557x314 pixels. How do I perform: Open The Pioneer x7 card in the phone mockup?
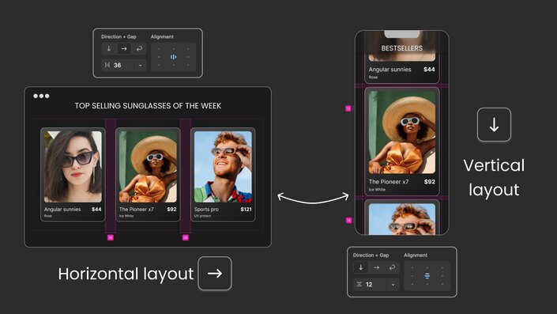402,142
